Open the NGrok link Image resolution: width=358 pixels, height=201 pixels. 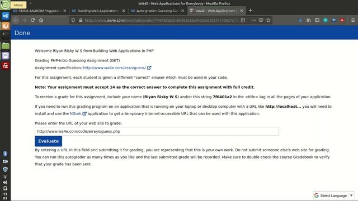click(x=76, y=113)
